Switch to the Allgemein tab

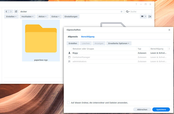click(x=73, y=37)
